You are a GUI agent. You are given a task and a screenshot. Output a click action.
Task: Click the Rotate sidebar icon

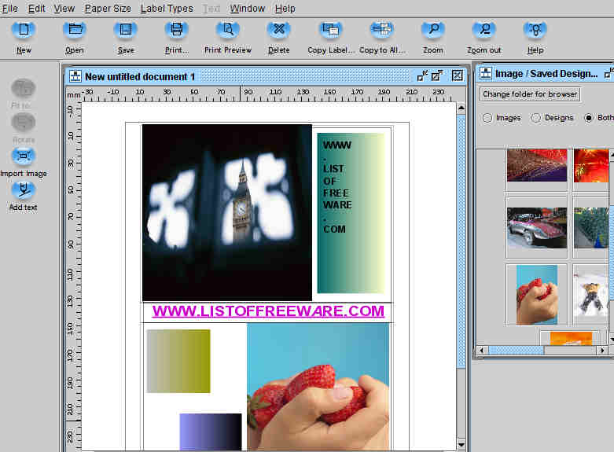pyautogui.click(x=24, y=123)
